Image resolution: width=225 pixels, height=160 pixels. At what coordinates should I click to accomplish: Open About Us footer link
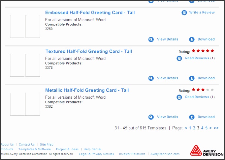pos(7,145)
